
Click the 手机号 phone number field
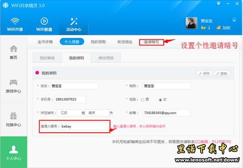pyautogui.click(x=70, y=99)
